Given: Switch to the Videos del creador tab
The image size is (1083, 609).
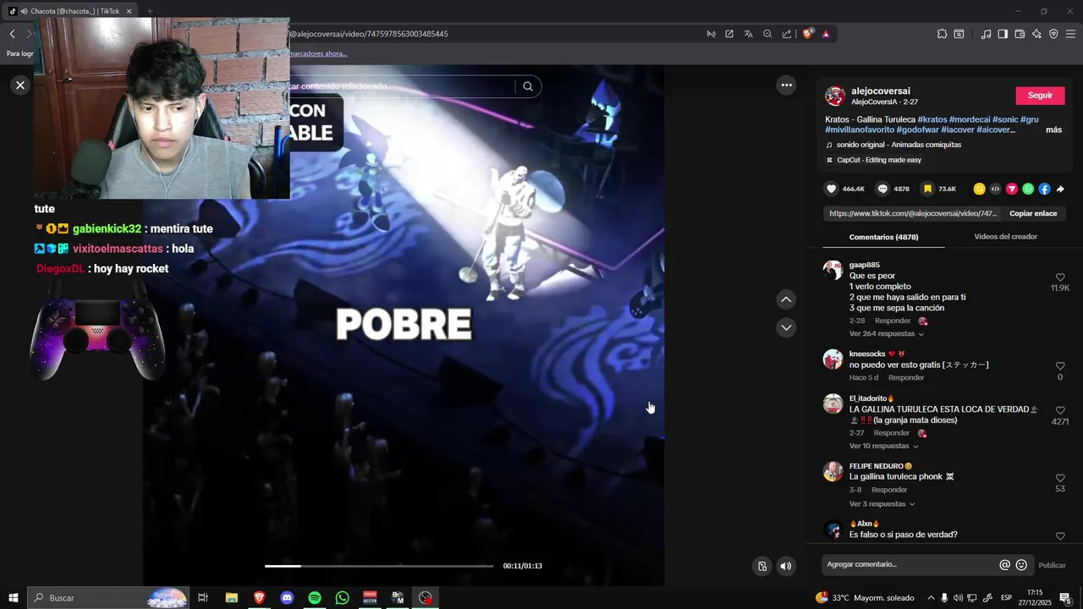Looking at the screenshot, I should pyautogui.click(x=1005, y=237).
